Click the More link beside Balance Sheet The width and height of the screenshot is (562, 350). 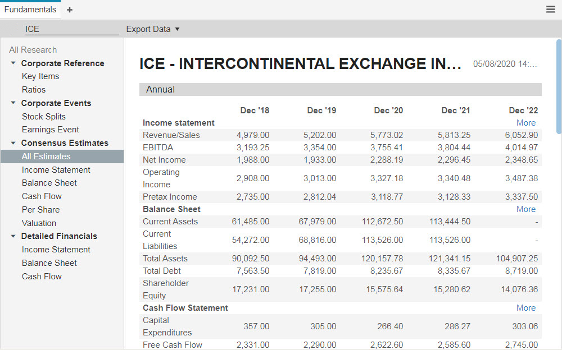point(525,209)
